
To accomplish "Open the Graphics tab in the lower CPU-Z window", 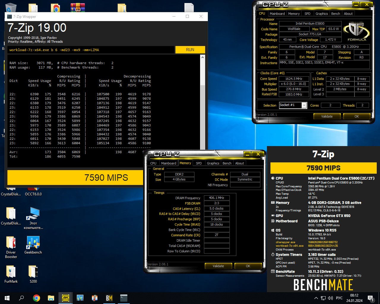I will point(213,163).
